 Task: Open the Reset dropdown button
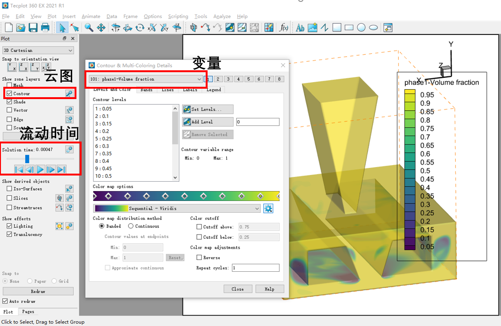pos(175,258)
